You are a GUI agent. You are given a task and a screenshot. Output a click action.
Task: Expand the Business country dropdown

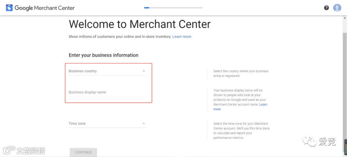[x=108, y=71]
